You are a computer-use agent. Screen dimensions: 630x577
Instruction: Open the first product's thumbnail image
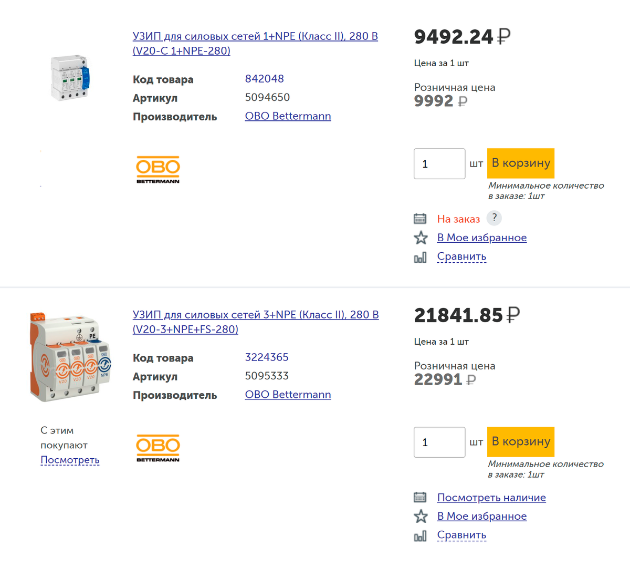(x=70, y=77)
